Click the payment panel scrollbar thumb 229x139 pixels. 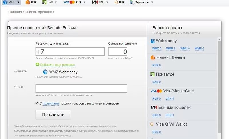[219, 87]
